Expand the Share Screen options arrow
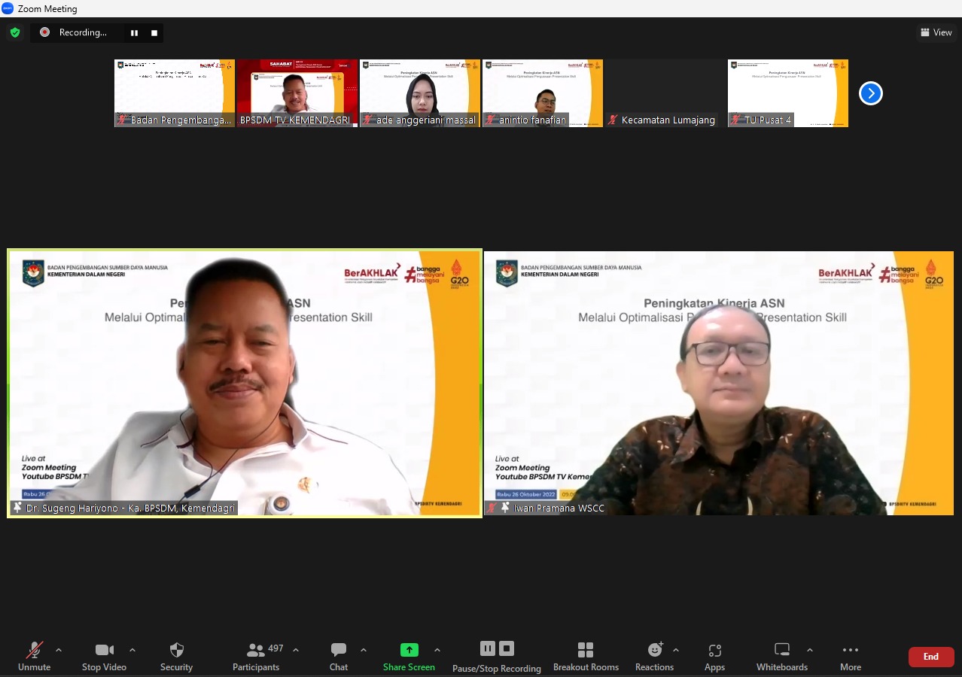 coord(437,650)
